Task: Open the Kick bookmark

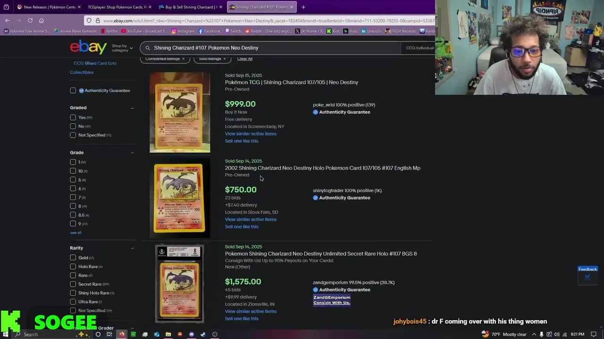Action: pyautogui.click(x=333, y=31)
